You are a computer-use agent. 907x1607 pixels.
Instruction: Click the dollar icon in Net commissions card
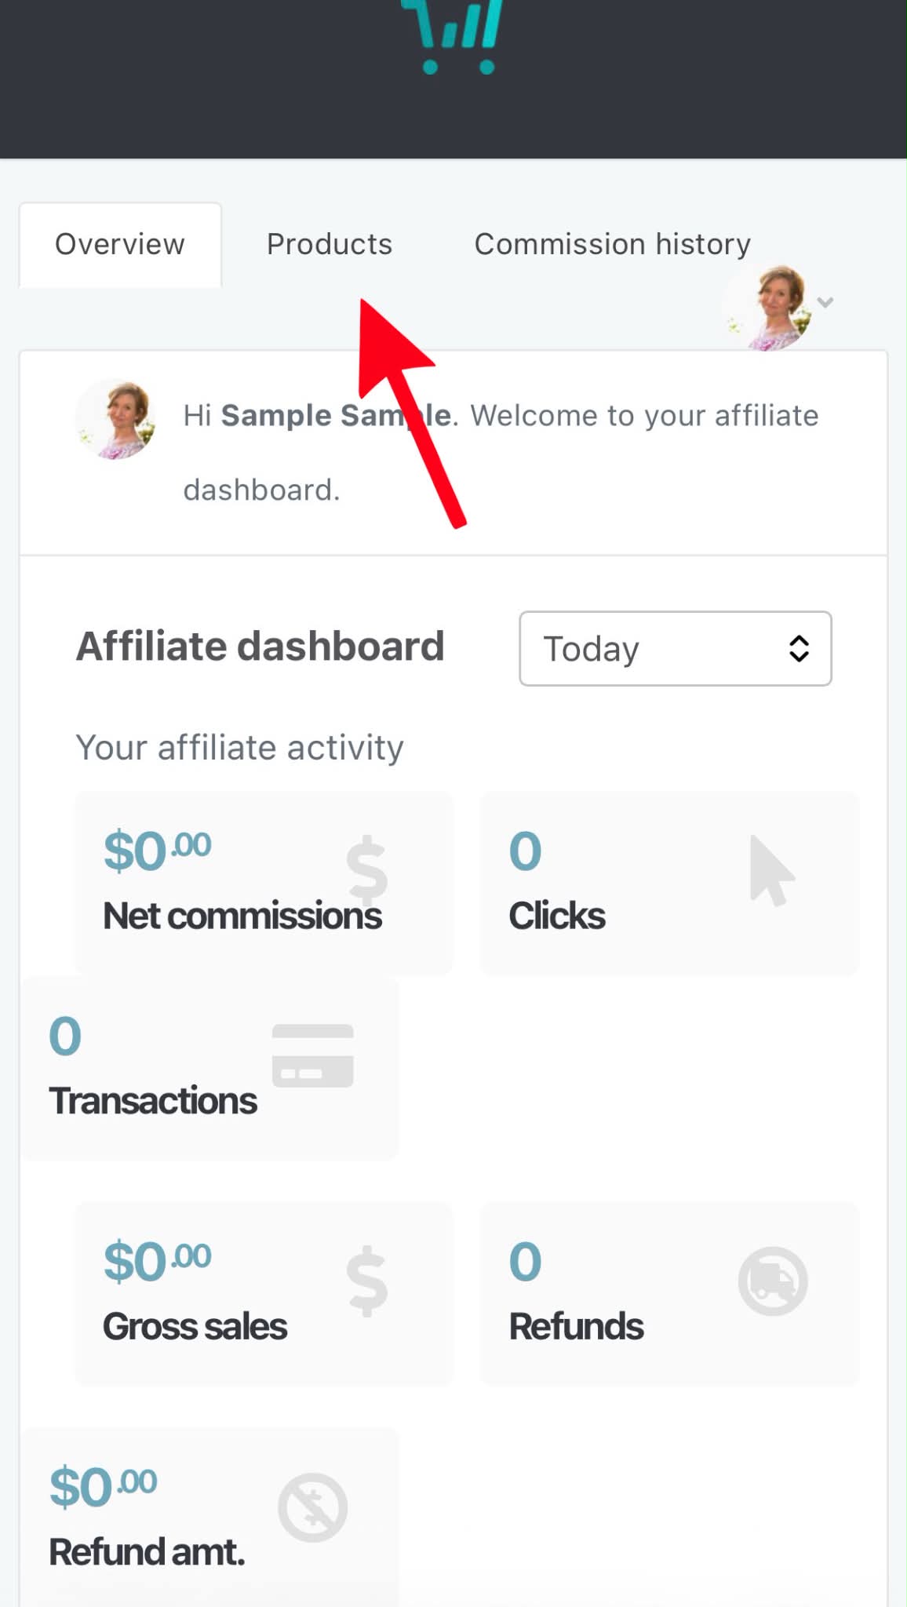[x=367, y=869]
